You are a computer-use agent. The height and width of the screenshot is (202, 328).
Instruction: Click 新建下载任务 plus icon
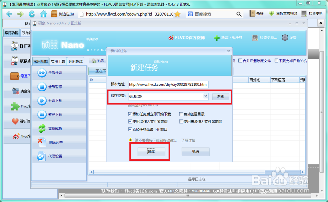tap(217, 38)
